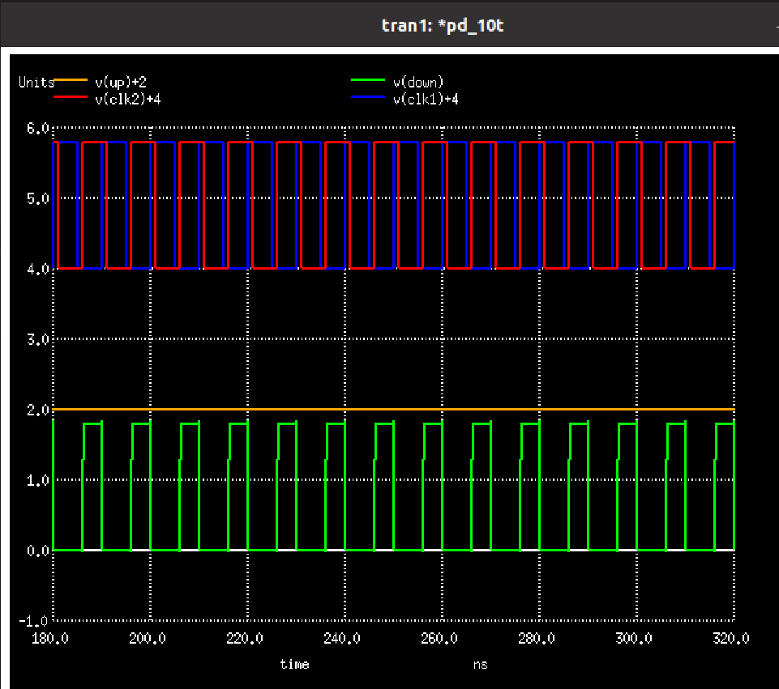Click the time axis label
The image size is (779, 689).
pos(294,664)
